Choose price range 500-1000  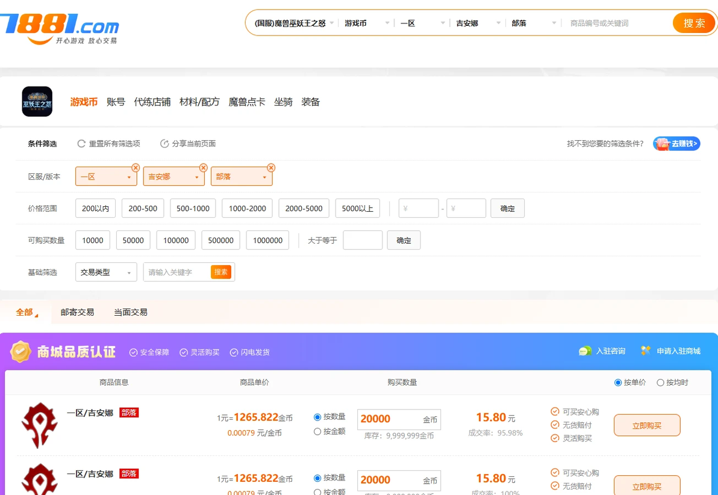click(x=193, y=209)
